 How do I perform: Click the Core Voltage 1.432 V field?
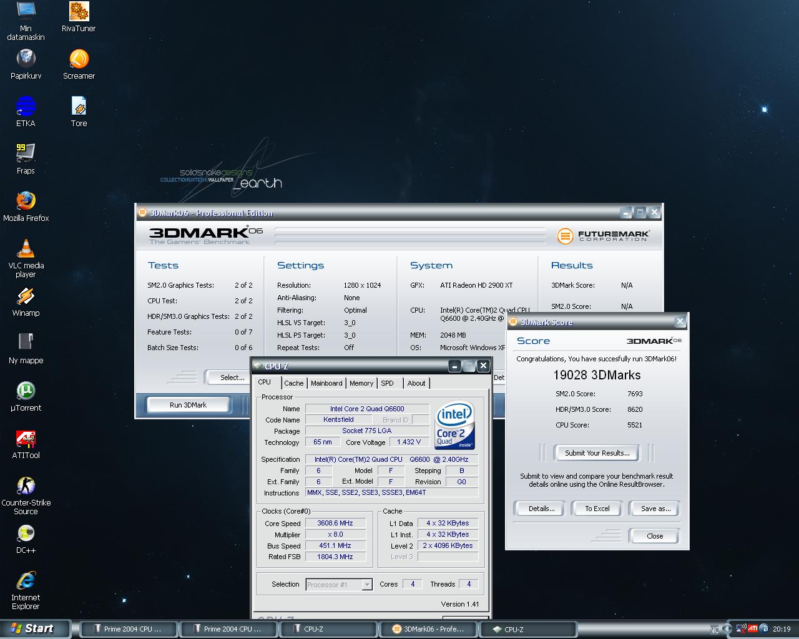point(409,442)
